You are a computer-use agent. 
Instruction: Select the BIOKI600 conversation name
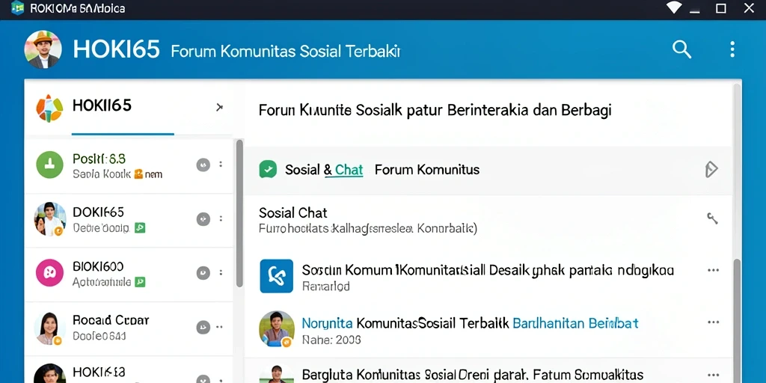pyautogui.click(x=98, y=266)
